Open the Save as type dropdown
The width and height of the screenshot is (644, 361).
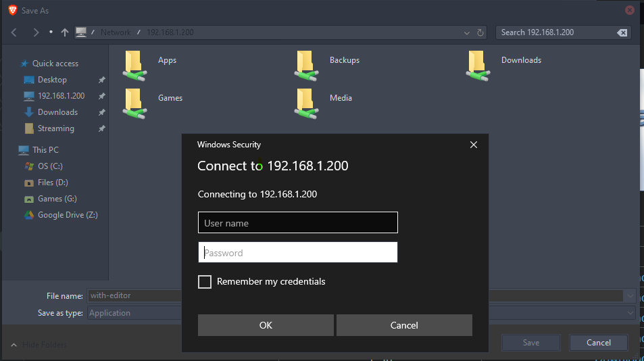pyautogui.click(x=630, y=313)
